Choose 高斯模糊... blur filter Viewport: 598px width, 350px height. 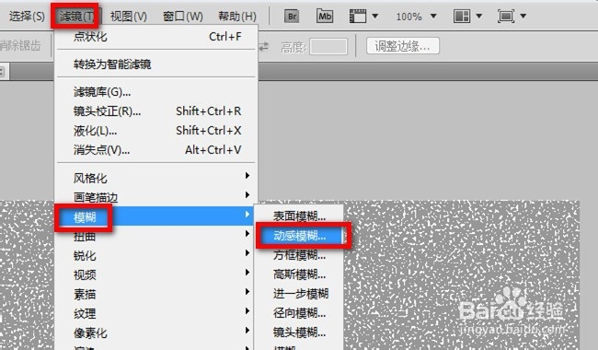pos(299,274)
